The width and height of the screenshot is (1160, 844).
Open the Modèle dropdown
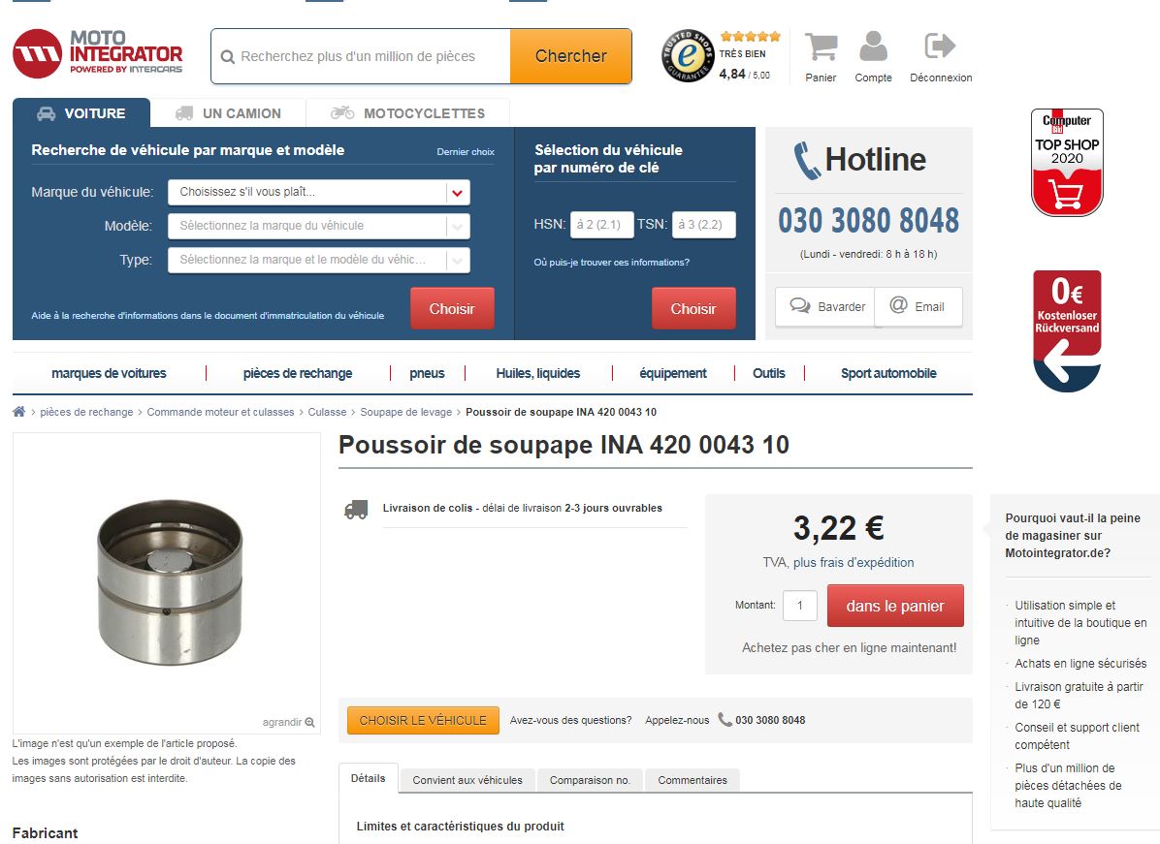[319, 226]
